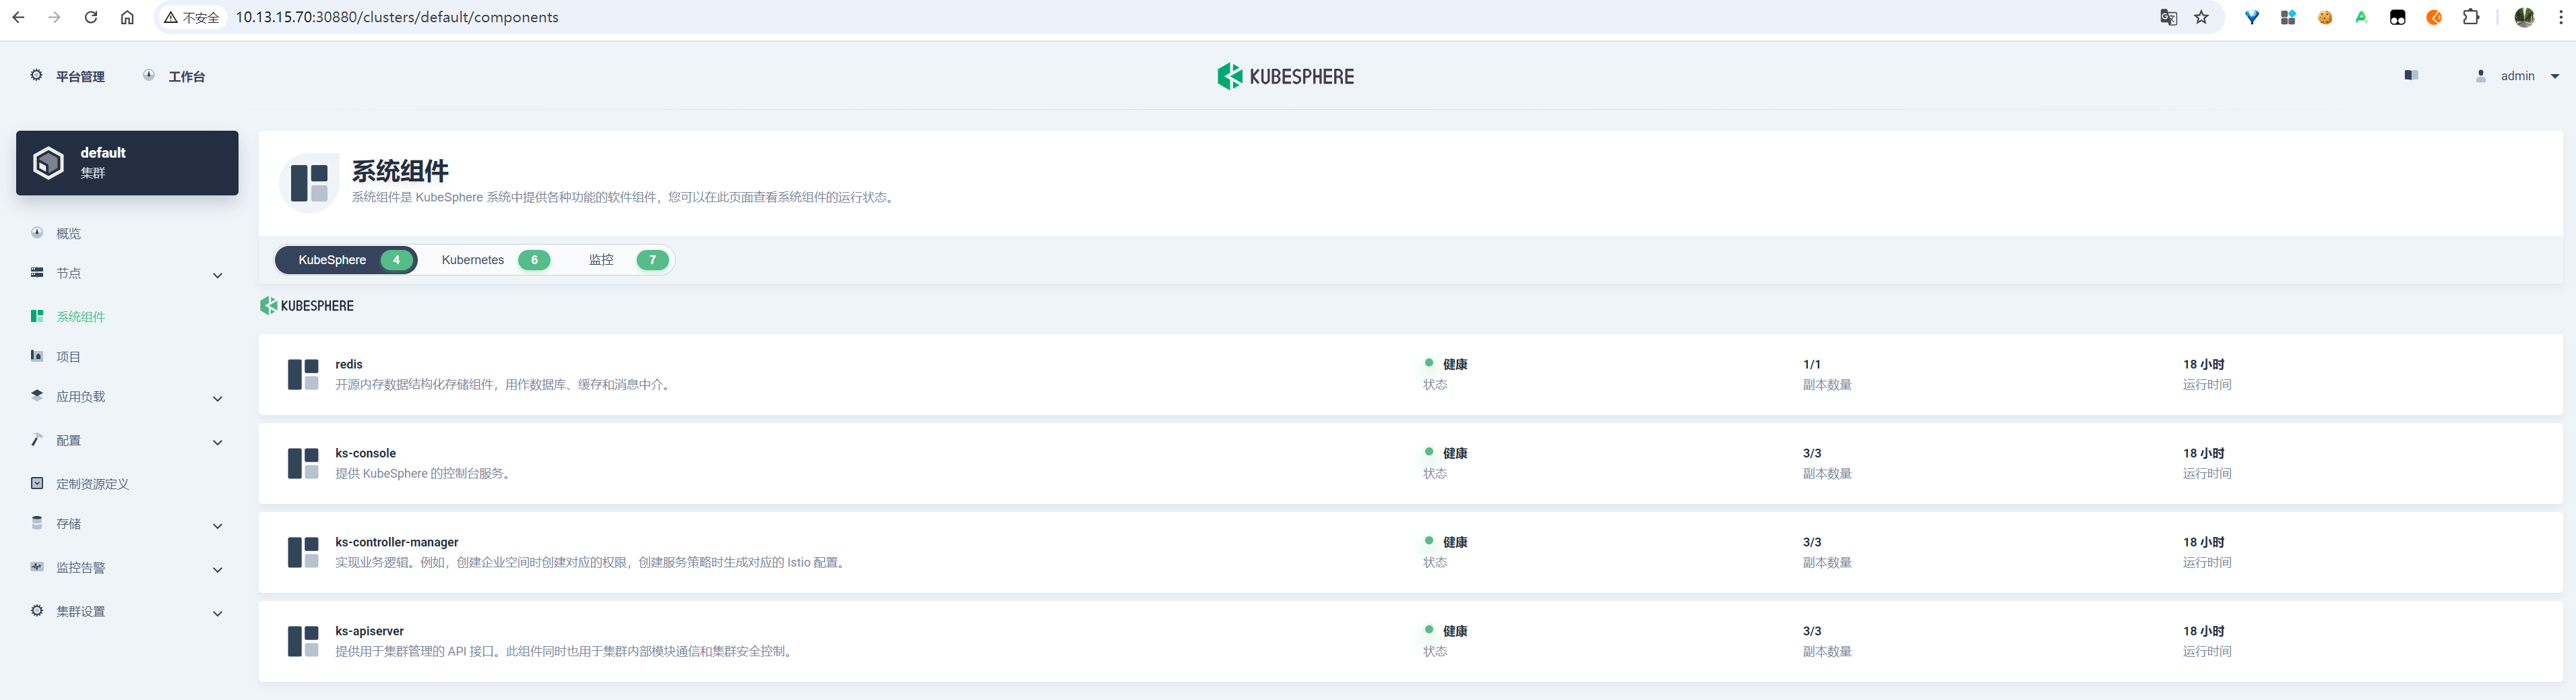2576x700 pixels.
Task: Switch to the 监控 components tab
Action: point(627,260)
